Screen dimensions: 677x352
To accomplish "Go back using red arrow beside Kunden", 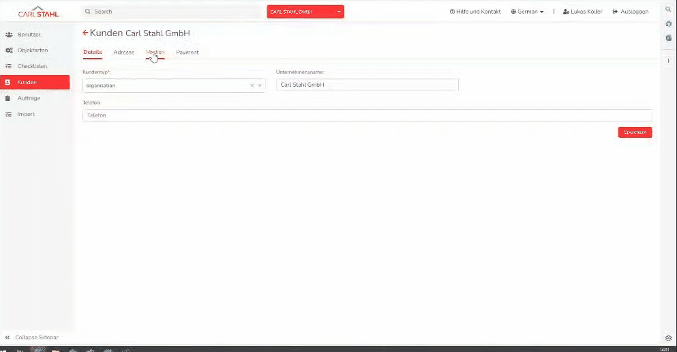I will (x=85, y=33).
